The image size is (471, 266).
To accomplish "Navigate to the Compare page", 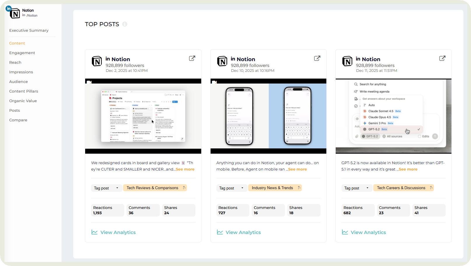I will (18, 120).
